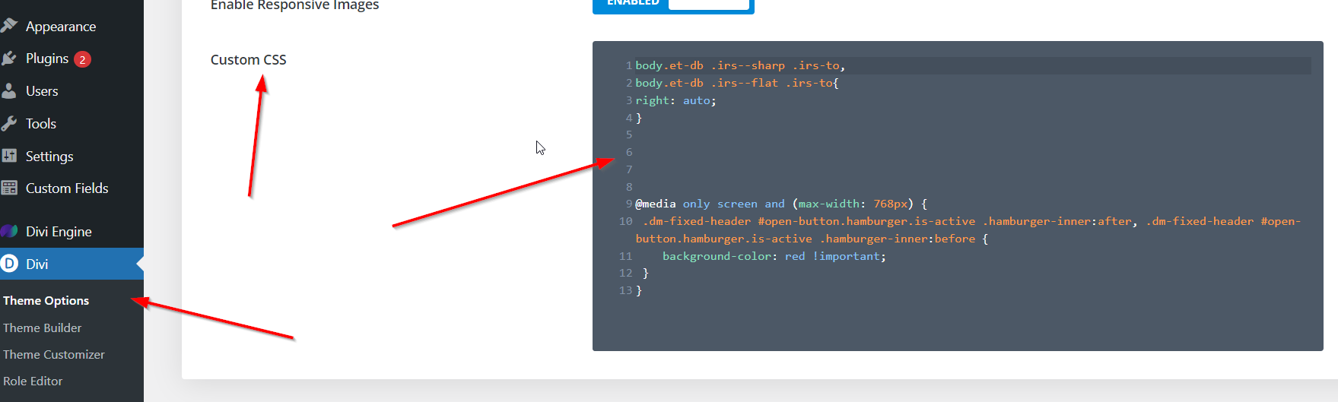Click 'Custom CSS' label

pyautogui.click(x=249, y=59)
